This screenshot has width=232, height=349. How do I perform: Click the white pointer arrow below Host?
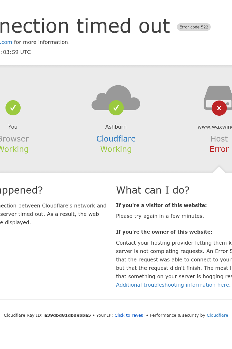click(x=219, y=170)
